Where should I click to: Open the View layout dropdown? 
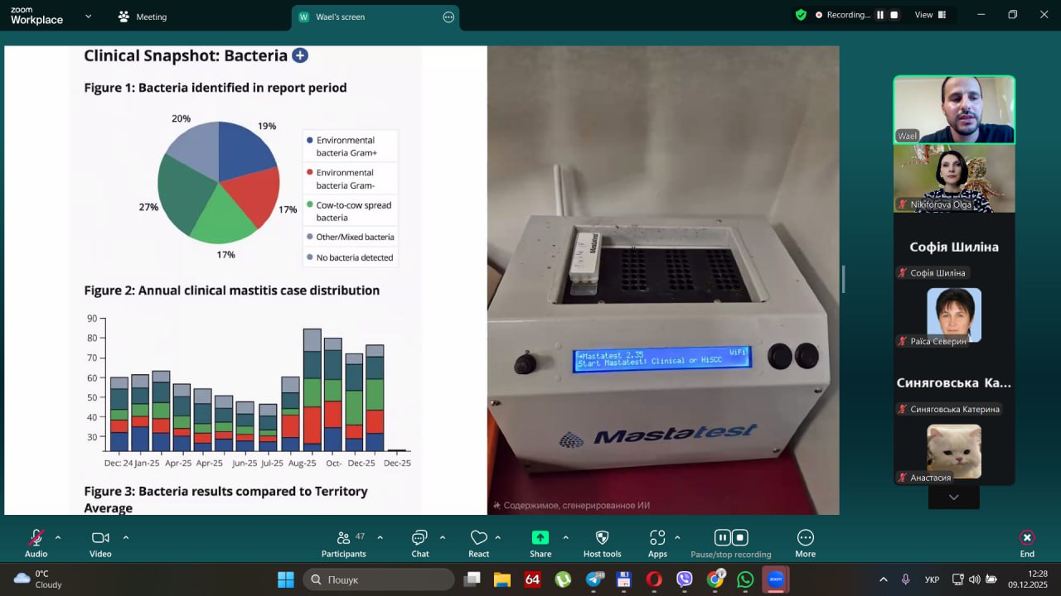point(931,15)
